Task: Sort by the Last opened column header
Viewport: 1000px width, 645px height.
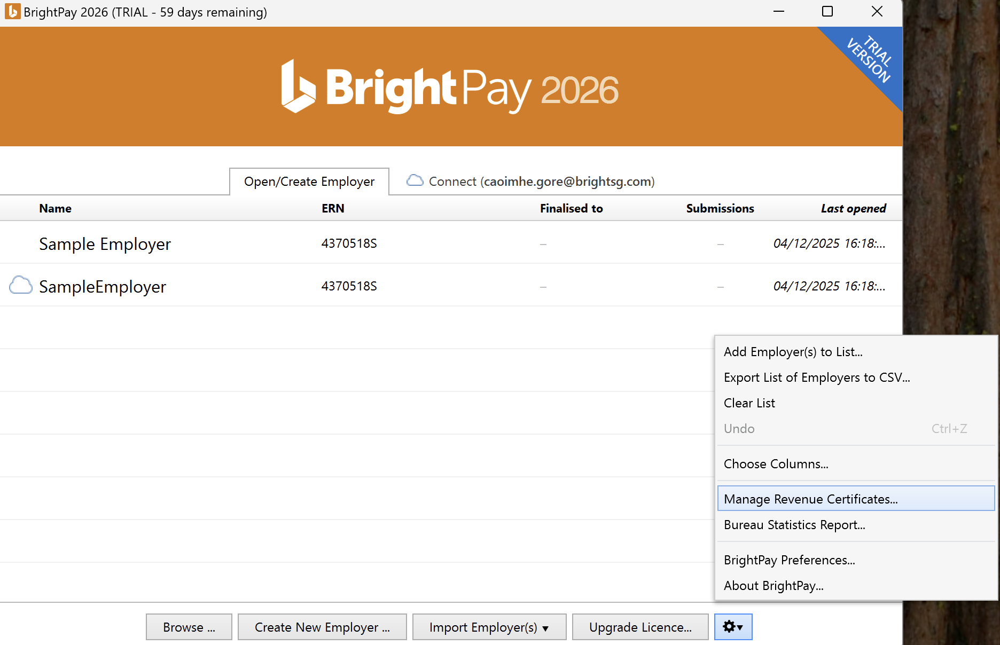Action: [853, 208]
